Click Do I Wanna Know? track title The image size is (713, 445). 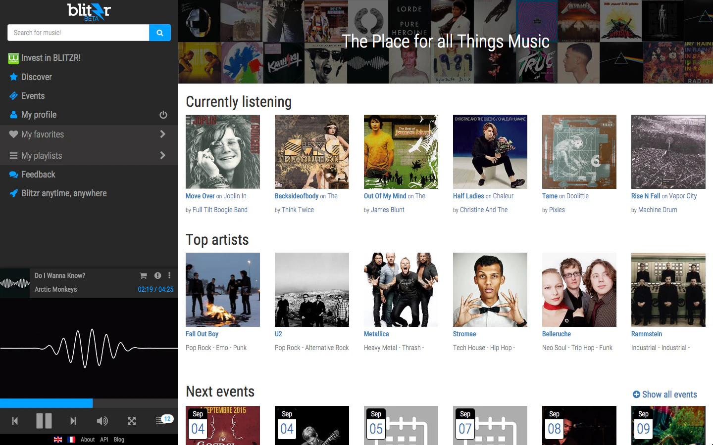pyautogui.click(x=60, y=276)
